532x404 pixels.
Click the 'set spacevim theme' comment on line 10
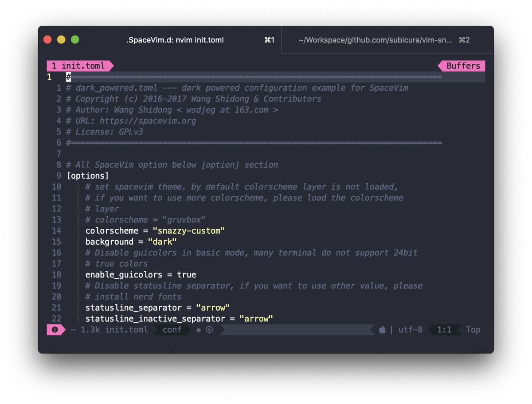click(x=242, y=187)
